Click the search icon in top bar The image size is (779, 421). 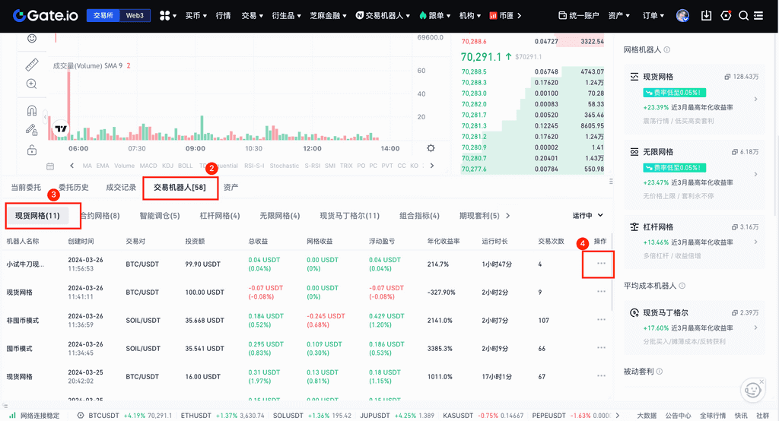(743, 15)
